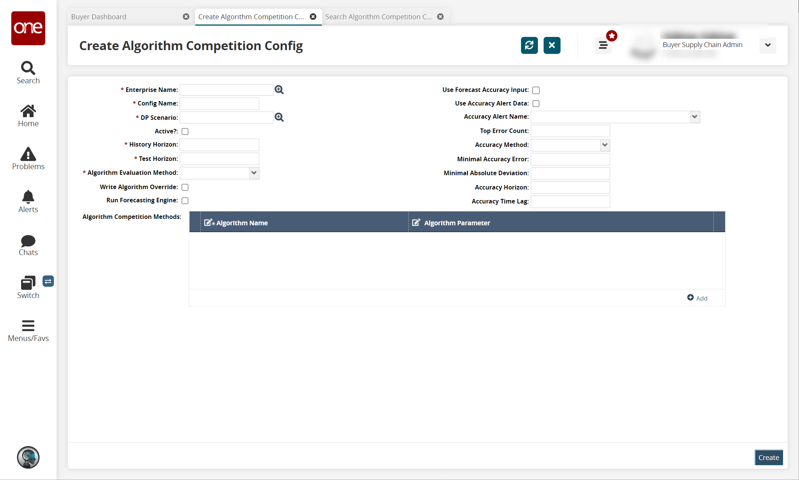799x480 pixels.
Task: Open the hamburger menu with star badge
Action: [x=603, y=45]
